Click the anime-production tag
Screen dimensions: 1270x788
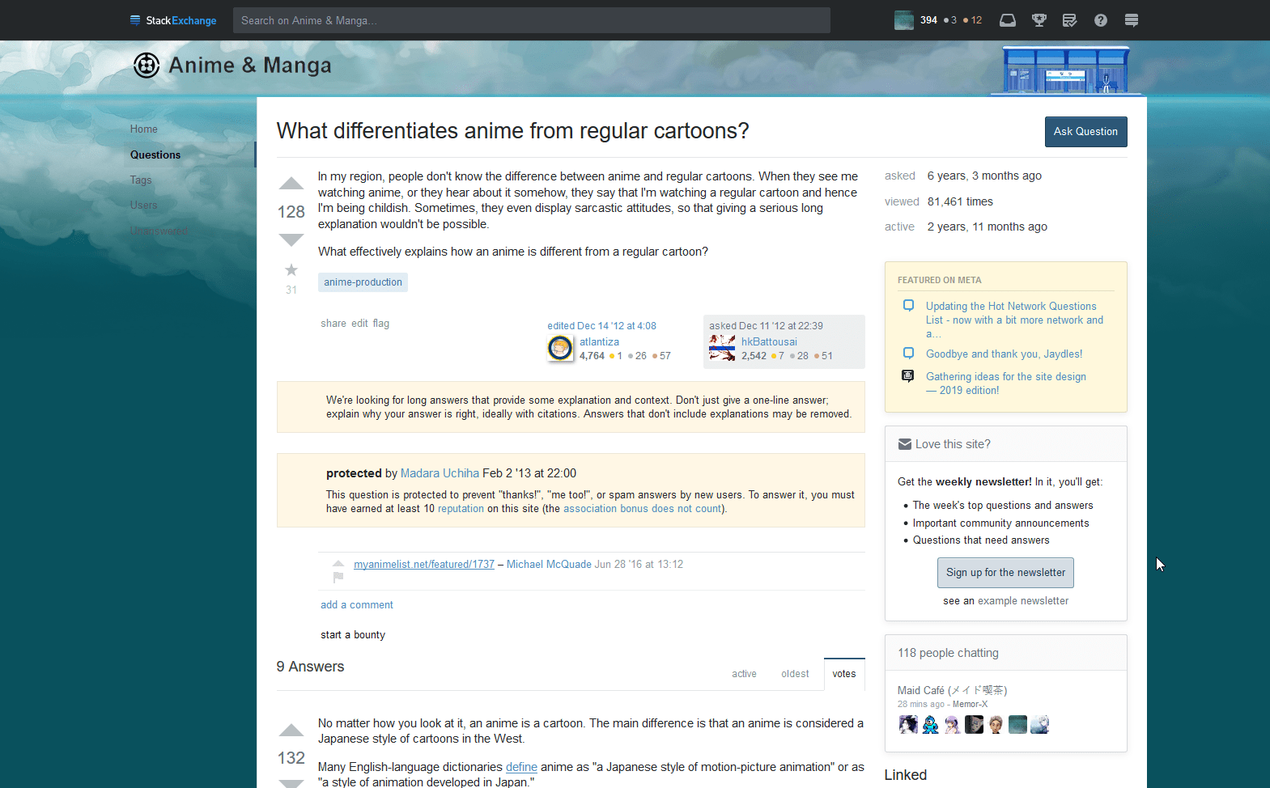click(x=363, y=282)
